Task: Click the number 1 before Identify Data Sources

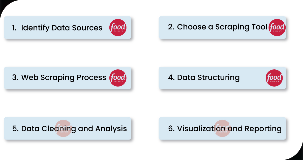Action: [x=14, y=28]
